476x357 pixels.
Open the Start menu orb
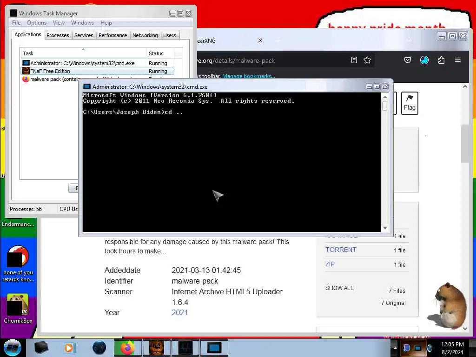[12, 348]
